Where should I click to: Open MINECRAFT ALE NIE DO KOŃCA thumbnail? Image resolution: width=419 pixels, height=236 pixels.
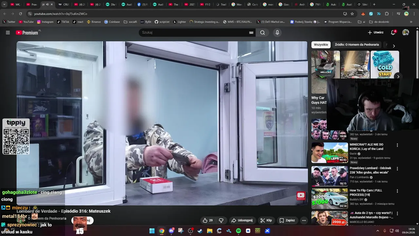(x=330, y=153)
